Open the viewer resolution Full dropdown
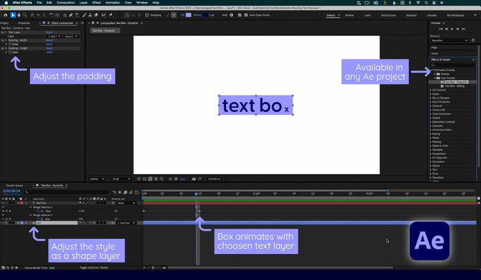 coord(121,179)
